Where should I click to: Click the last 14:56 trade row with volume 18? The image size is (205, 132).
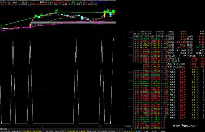tap(187, 118)
